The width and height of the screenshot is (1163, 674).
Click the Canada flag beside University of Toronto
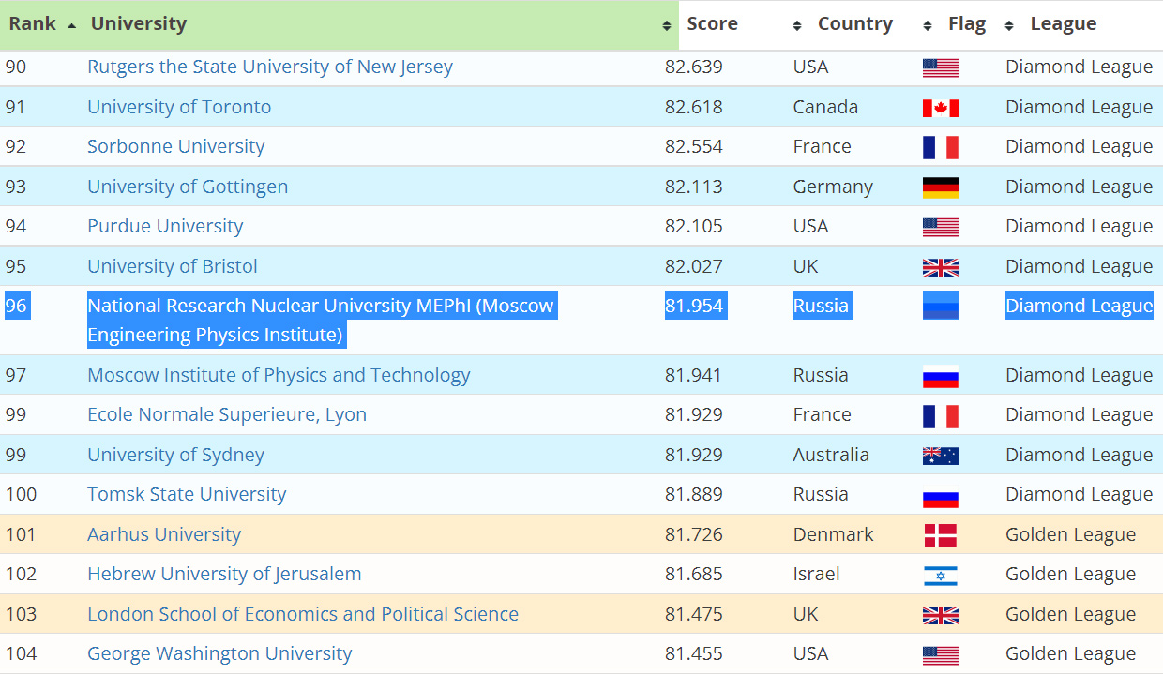click(x=940, y=108)
